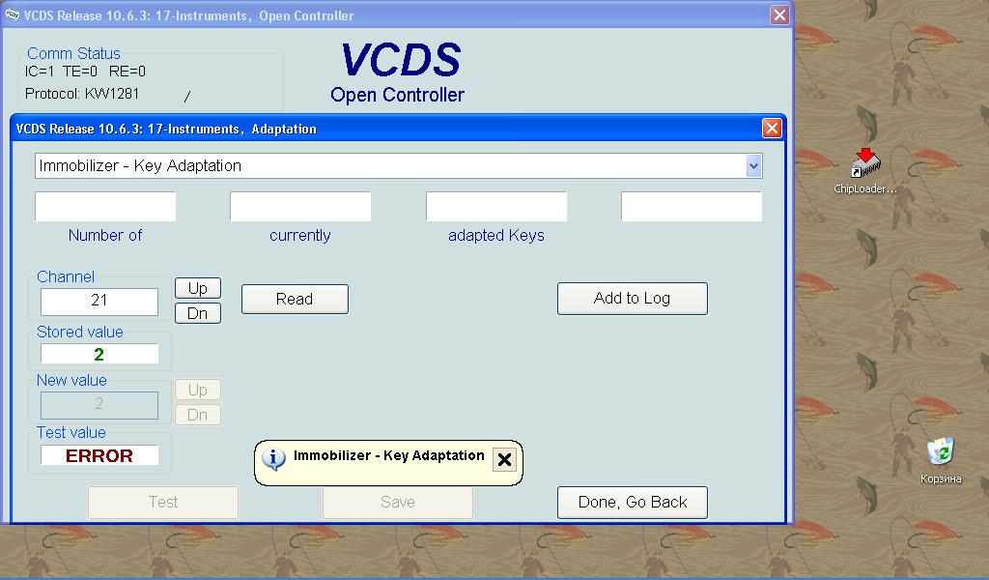
Task: Click the Stored value field showing 2
Action: click(x=99, y=354)
